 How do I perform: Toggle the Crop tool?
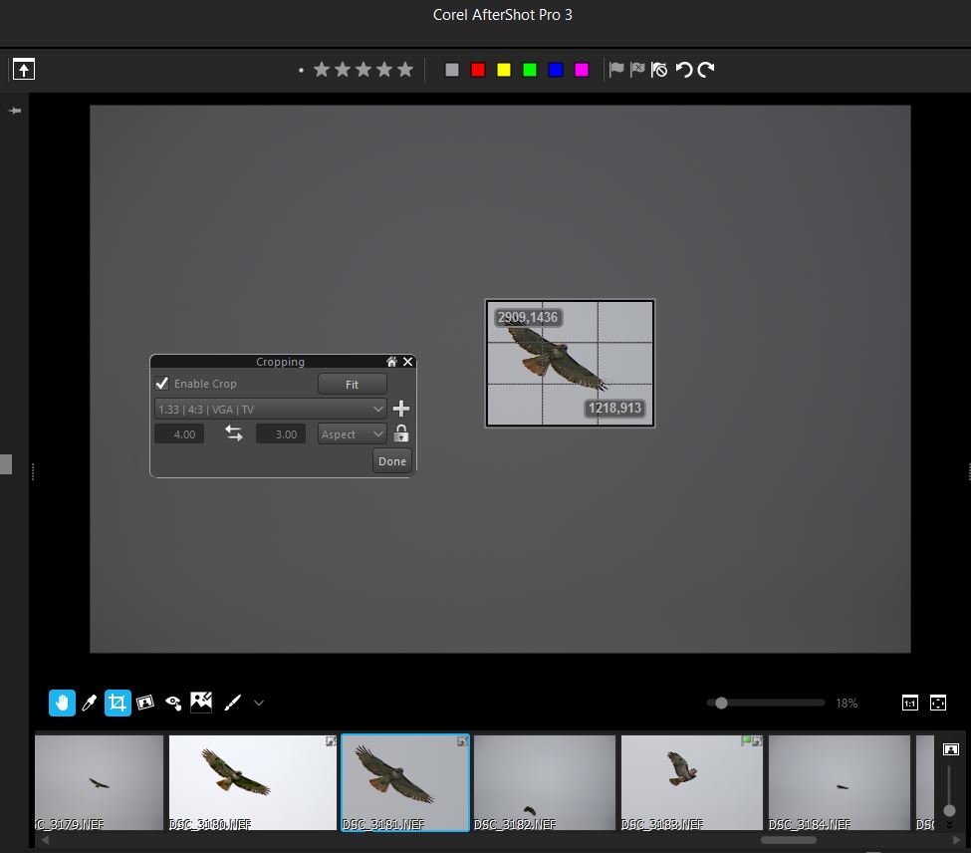tap(118, 703)
